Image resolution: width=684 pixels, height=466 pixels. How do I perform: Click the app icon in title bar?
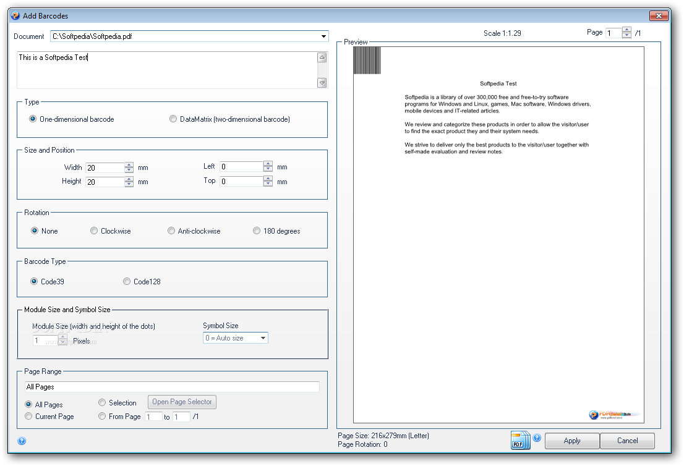(x=15, y=15)
